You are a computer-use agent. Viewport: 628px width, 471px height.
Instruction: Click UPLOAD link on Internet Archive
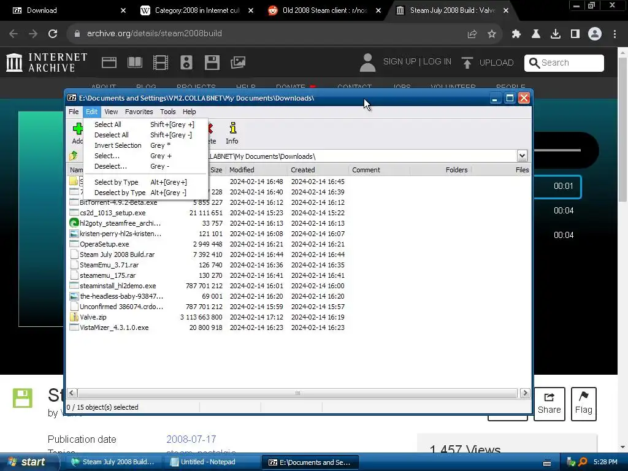(488, 63)
